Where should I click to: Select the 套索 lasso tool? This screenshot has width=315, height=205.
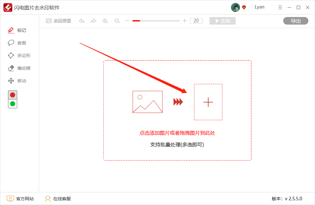pos(17,43)
